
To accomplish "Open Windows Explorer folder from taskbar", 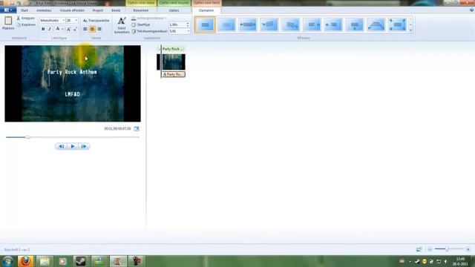I will (45, 261).
